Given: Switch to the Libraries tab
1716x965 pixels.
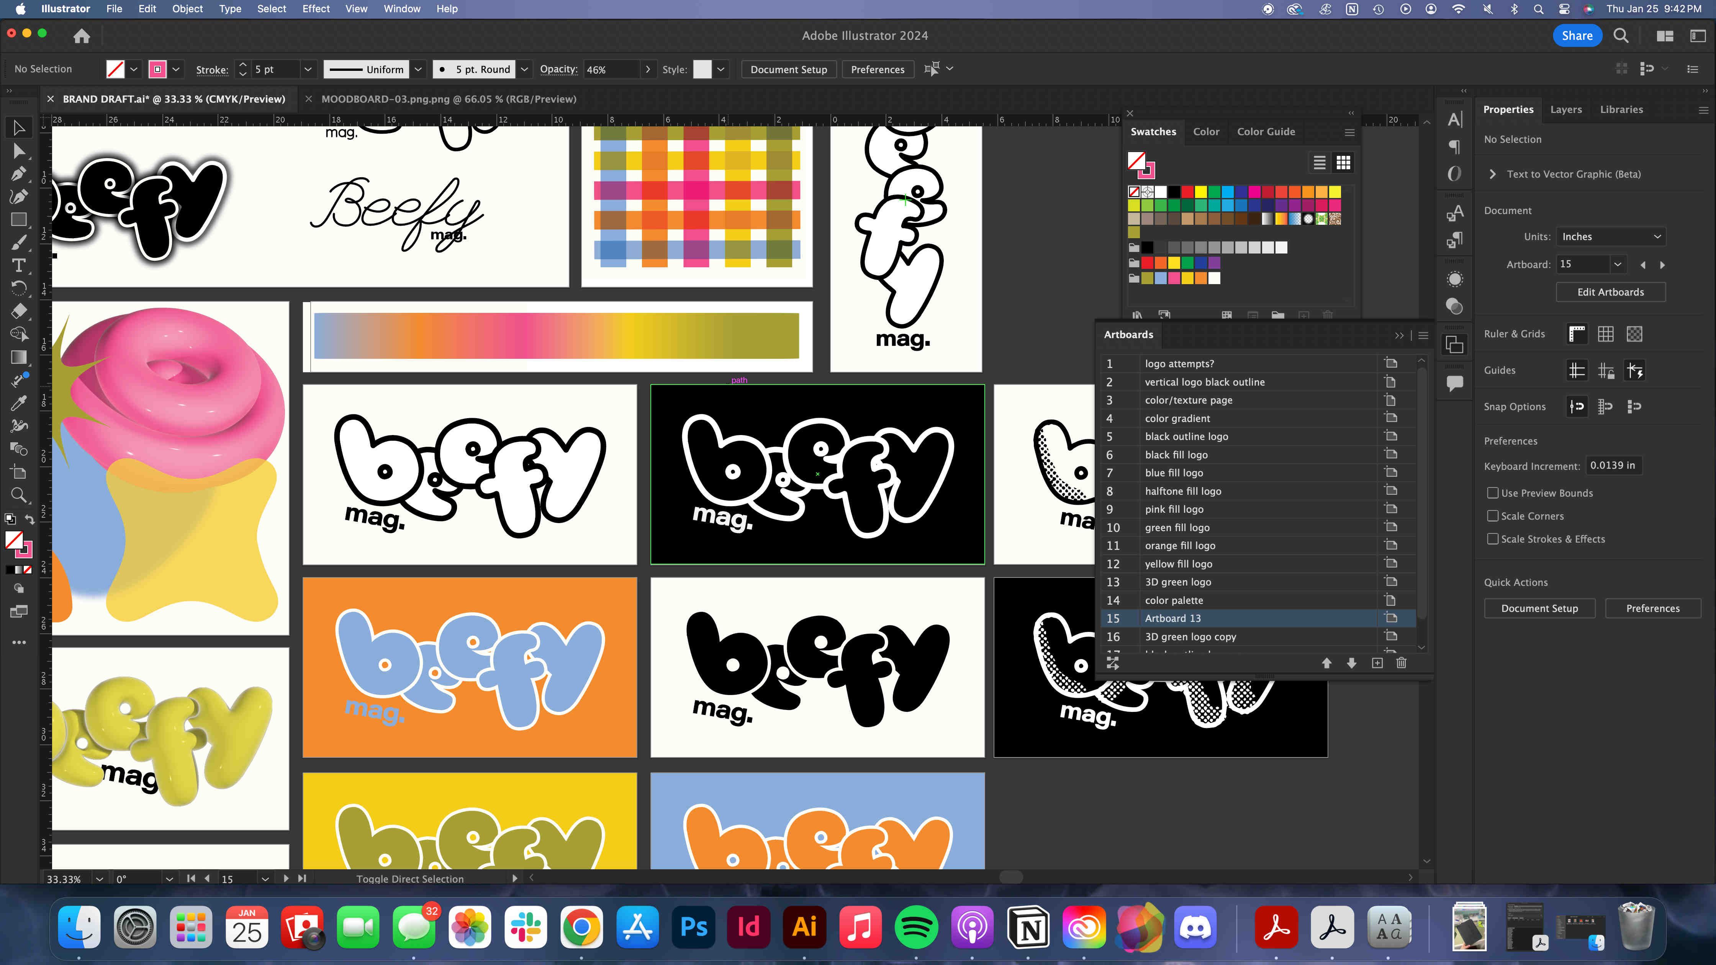Looking at the screenshot, I should tap(1621, 109).
